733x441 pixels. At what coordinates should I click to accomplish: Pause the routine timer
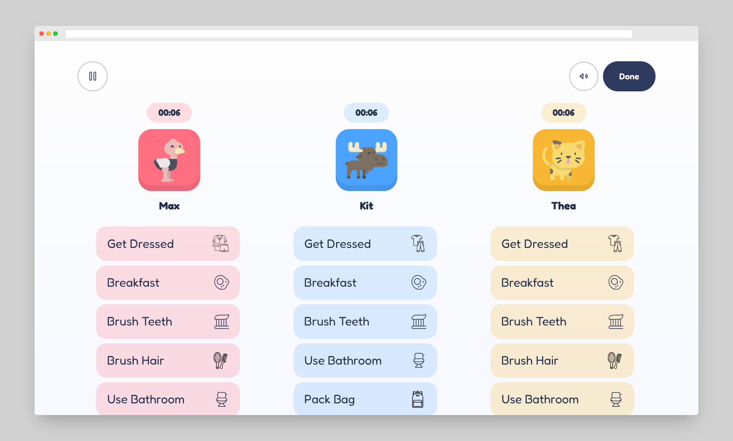click(x=93, y=76)
